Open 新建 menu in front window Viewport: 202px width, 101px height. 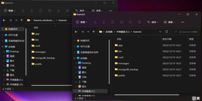(82, 22)
